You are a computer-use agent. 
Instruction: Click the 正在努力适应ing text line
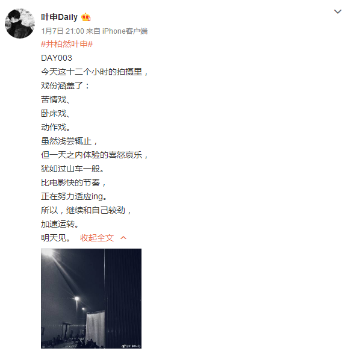click(74, 196)
